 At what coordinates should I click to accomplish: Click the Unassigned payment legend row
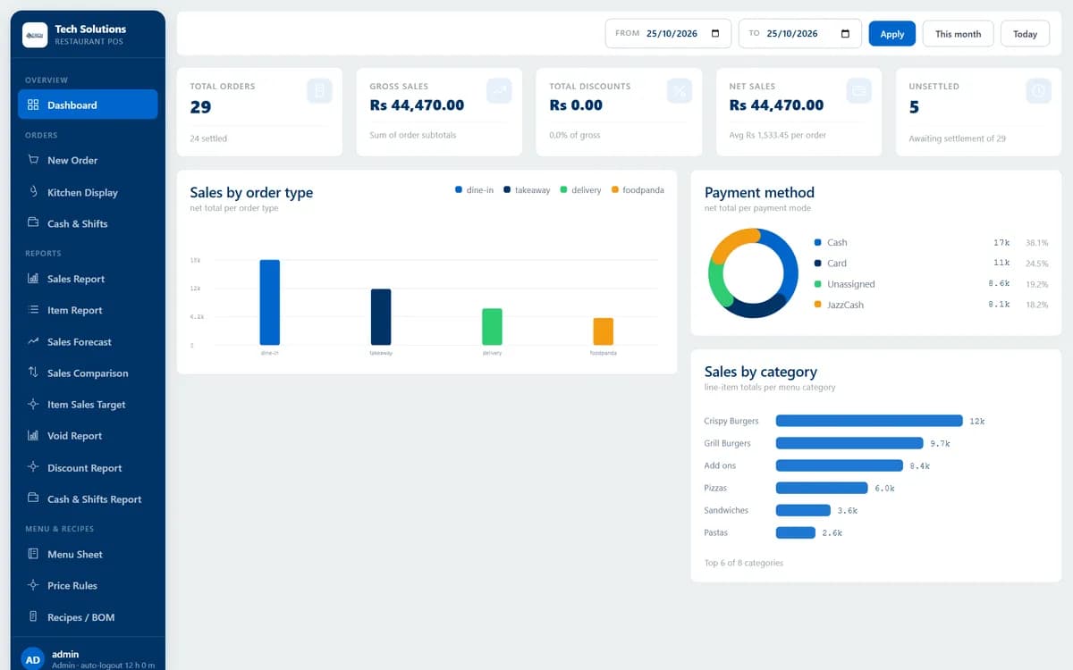coord(931,284)
